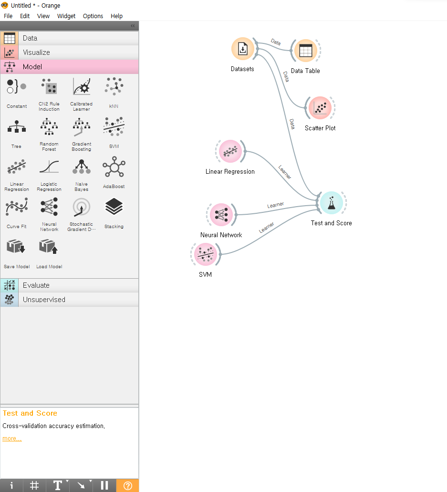
Task: Open the Options menu
Action: click(x=93, y=16)
